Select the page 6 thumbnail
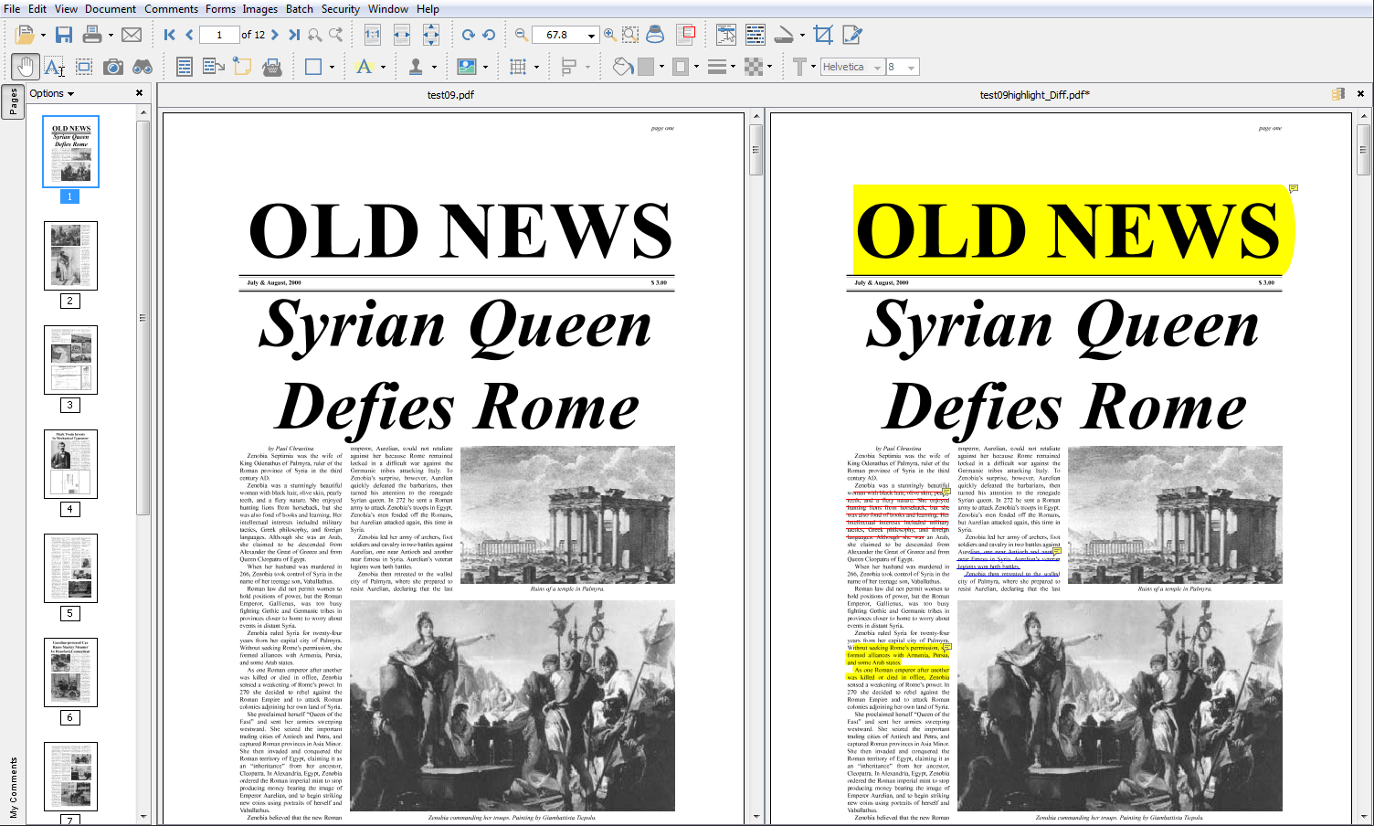Viewport: 1374px width, 826px height. point(70,672)
